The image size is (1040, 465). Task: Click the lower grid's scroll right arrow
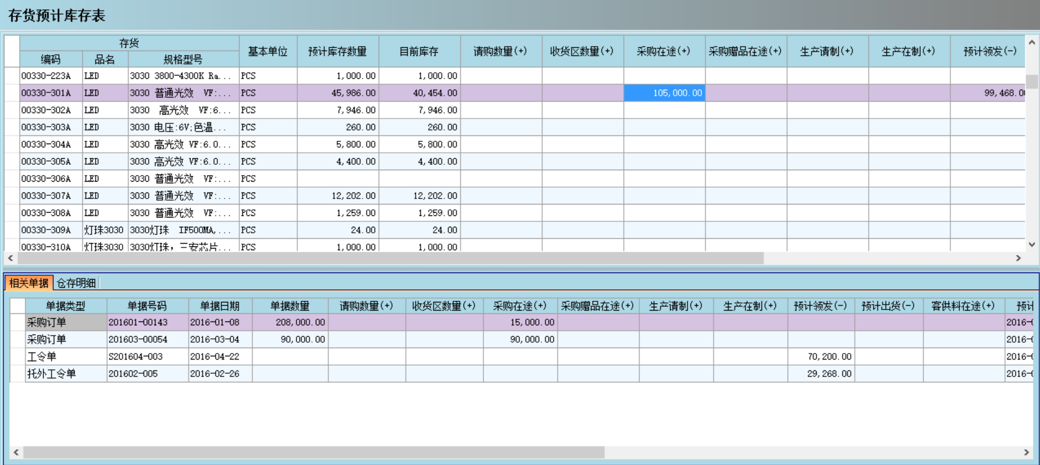tap(1026, 452)
